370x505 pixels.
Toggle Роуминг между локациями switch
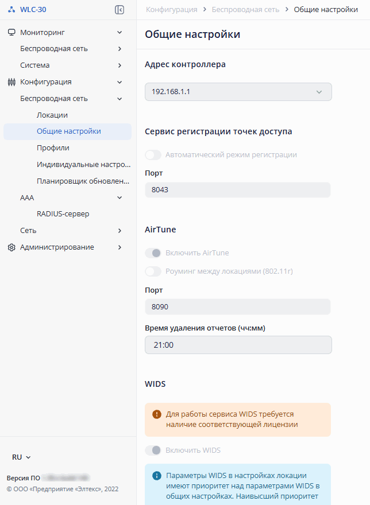153,271
